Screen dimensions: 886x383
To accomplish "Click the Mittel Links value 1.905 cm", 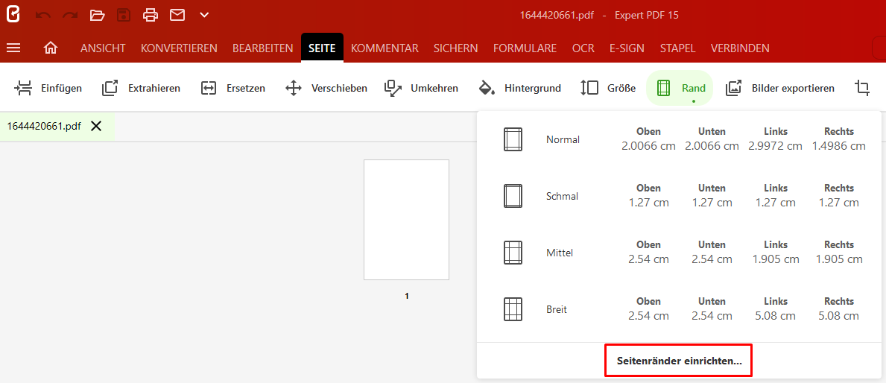I will coord(776,259).
